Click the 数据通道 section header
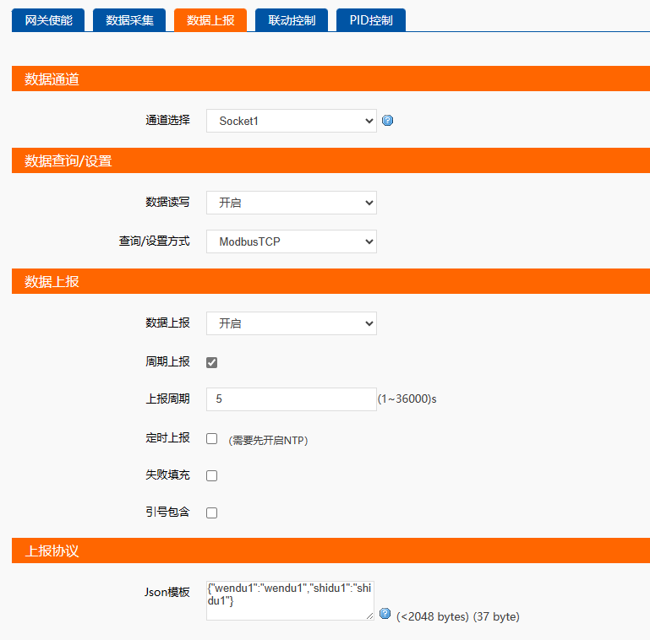Screen dimensions: 650x640 (330, 79)
